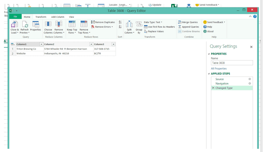
Task: Click Update in the background Excel window
Action: click(x=155, y=5)
